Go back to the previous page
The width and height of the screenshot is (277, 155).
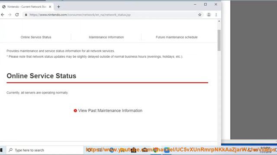3,15
